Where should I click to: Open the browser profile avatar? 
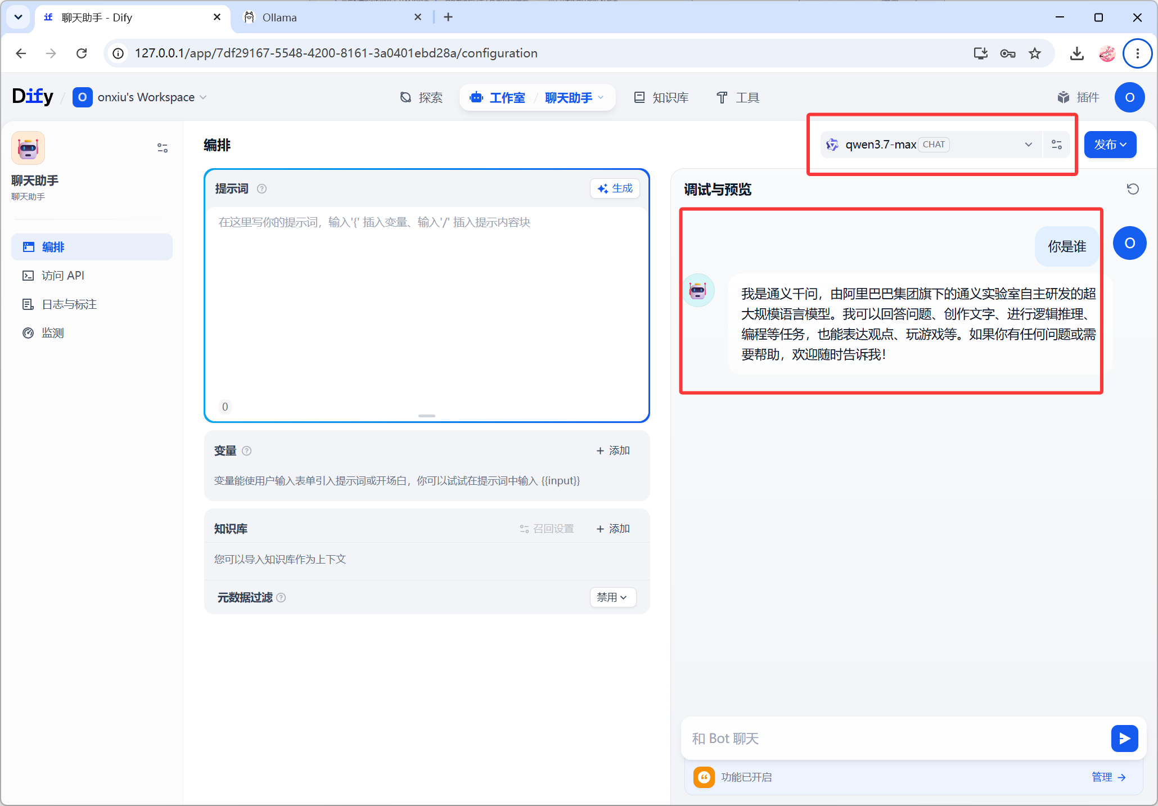point(1107,53)
